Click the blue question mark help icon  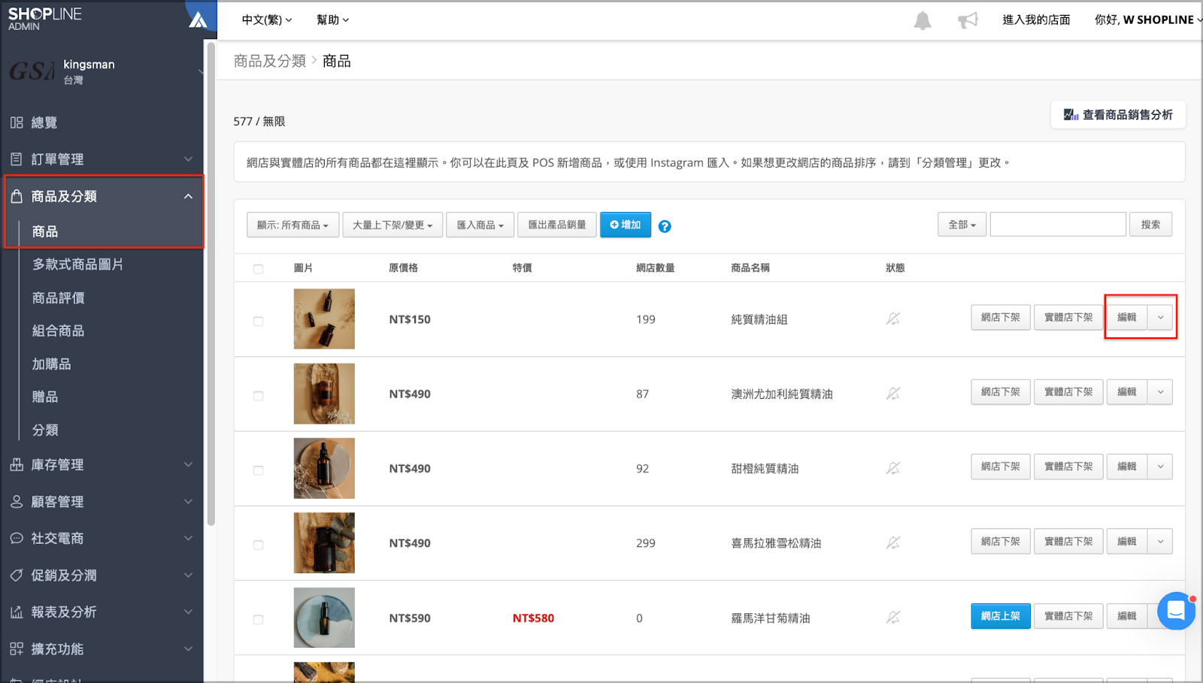[x=665, y=226]
